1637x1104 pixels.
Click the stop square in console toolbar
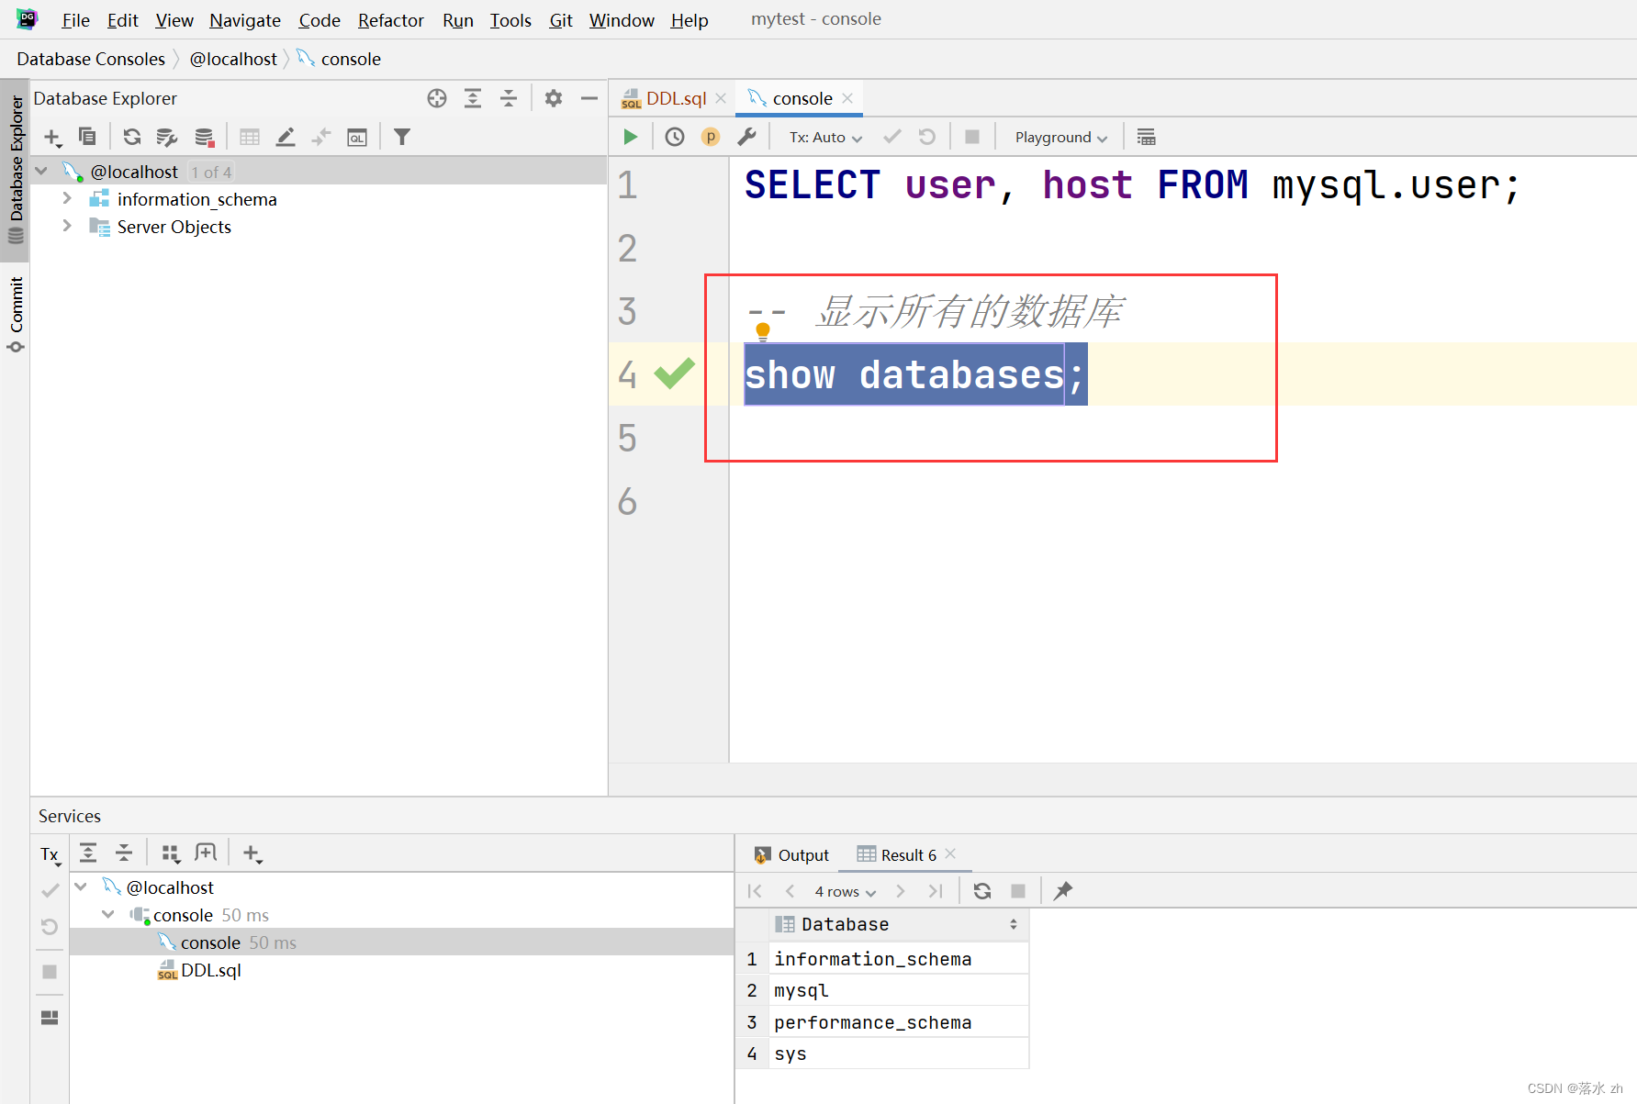pos(972,137)
